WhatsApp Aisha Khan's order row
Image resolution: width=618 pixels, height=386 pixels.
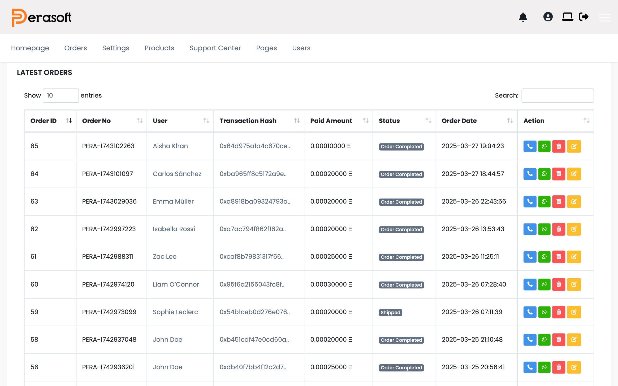coord(544,146)
